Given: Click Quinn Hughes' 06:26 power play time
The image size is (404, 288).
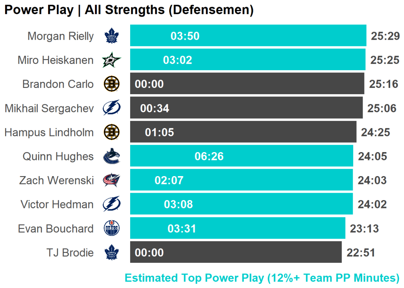Looking at the screenshot, I should [209, 156].
